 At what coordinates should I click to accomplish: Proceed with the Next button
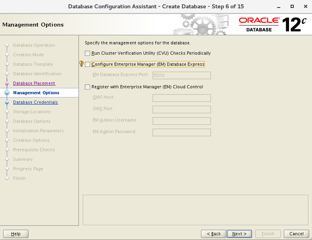239,234
